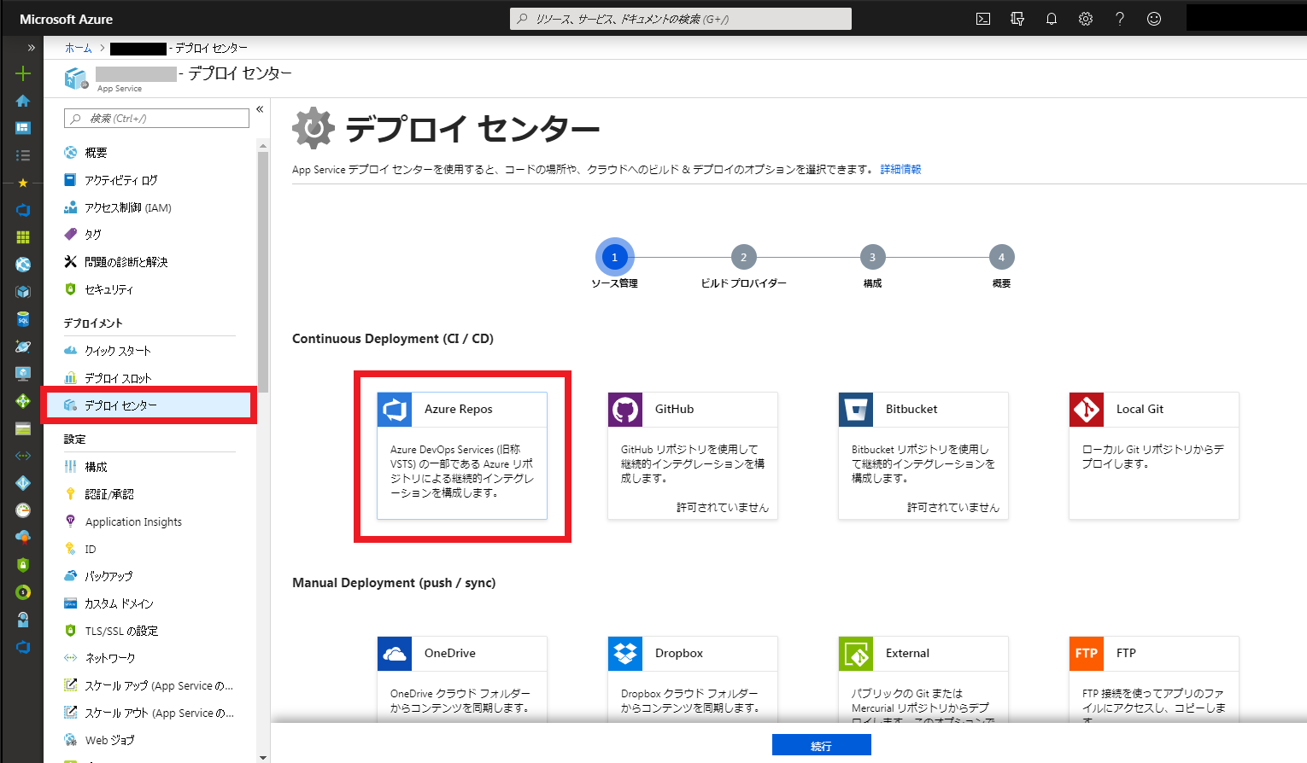This screenshot has width=1307, height=763.
Task: Choose the GitHub source card
Action: 693,456
